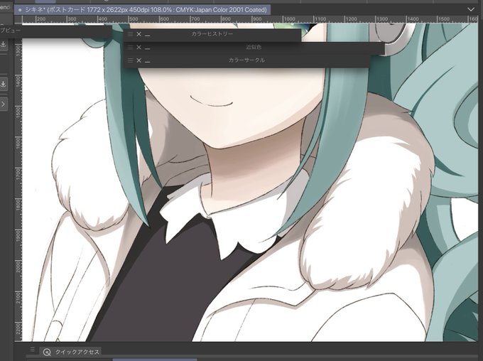Image resolution: width=483 pixels, height=361 pixels.
Task: Close the 近似色 floating panel
Action: (139, 47)
